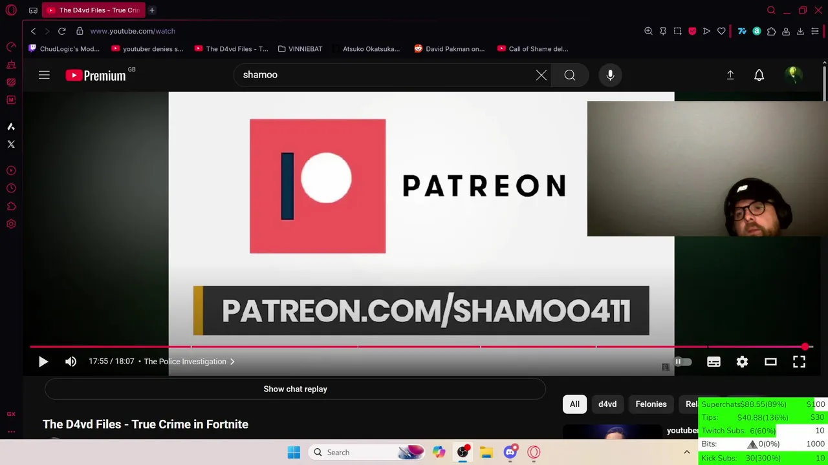Screen dimensions: 828x465
Task: Open GX Control speedometer in sidebar
Action: (11, 47)
